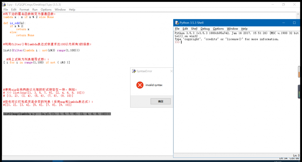
Task: Click the 'invalid syntax' message text
Action: (154, 85)
